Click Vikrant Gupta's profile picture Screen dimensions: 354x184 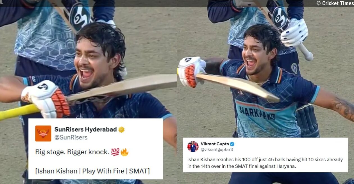pos(193,147)
